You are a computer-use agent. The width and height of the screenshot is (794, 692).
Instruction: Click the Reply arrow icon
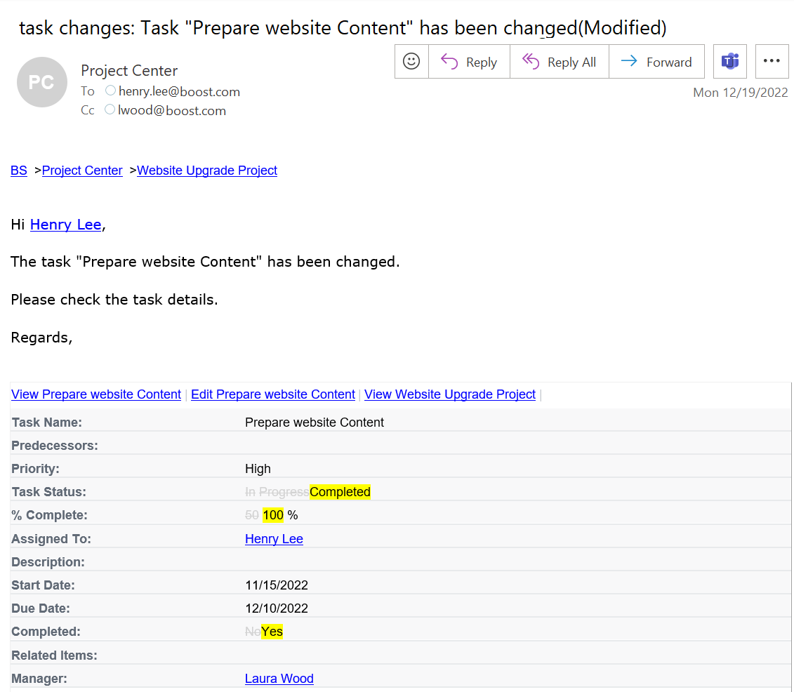tap(449, 61)
